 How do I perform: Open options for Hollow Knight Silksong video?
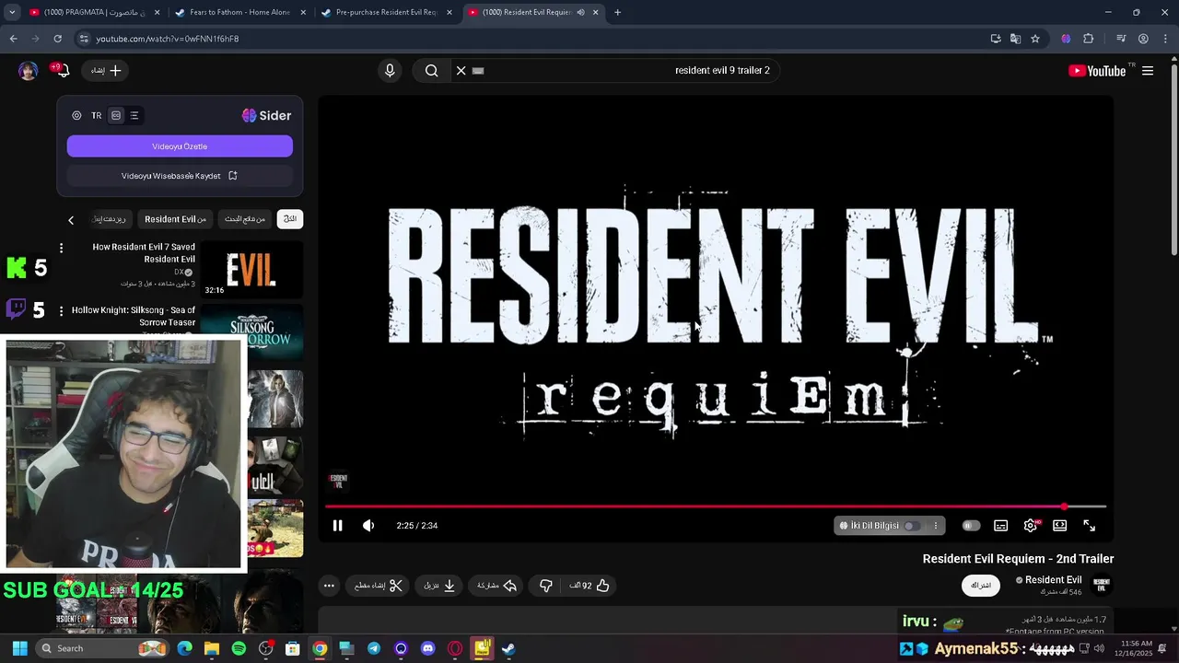pos(61,311)
